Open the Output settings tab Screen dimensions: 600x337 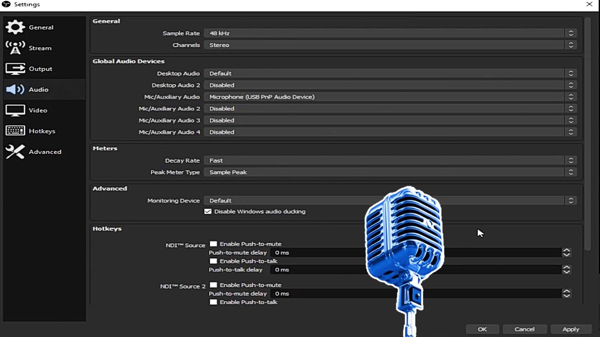[x=45, y=69]
